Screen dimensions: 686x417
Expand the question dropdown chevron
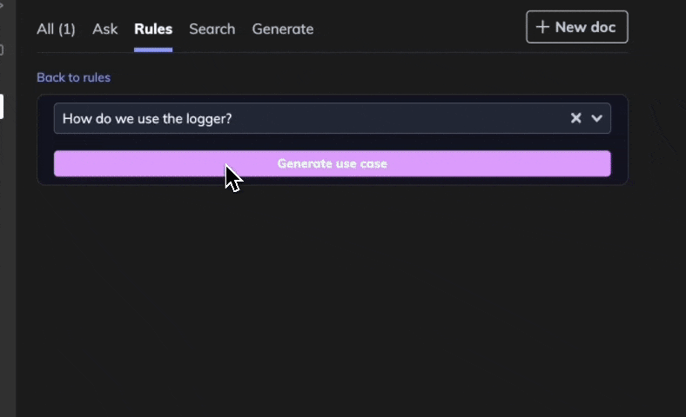coord(597,118)
